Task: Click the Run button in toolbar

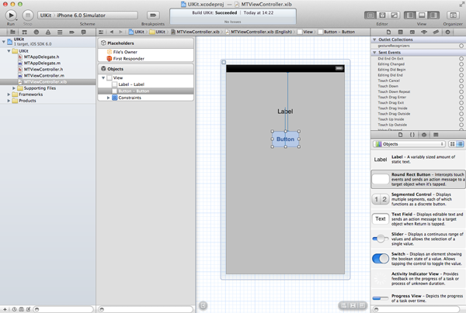Action: click(x=11, y=15)
